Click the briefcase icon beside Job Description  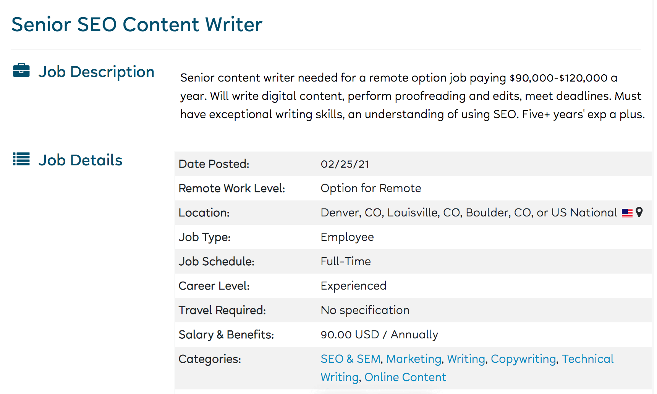(x=21, y=70)
